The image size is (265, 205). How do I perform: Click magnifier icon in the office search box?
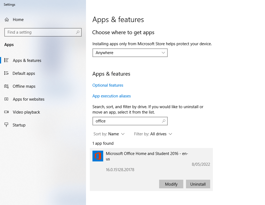coord(164,121)
